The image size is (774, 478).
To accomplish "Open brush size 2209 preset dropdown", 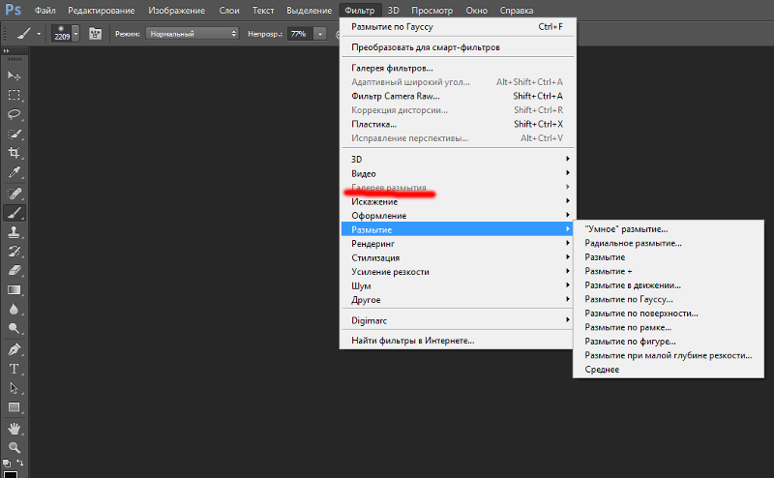I will (x=75, y=34).
